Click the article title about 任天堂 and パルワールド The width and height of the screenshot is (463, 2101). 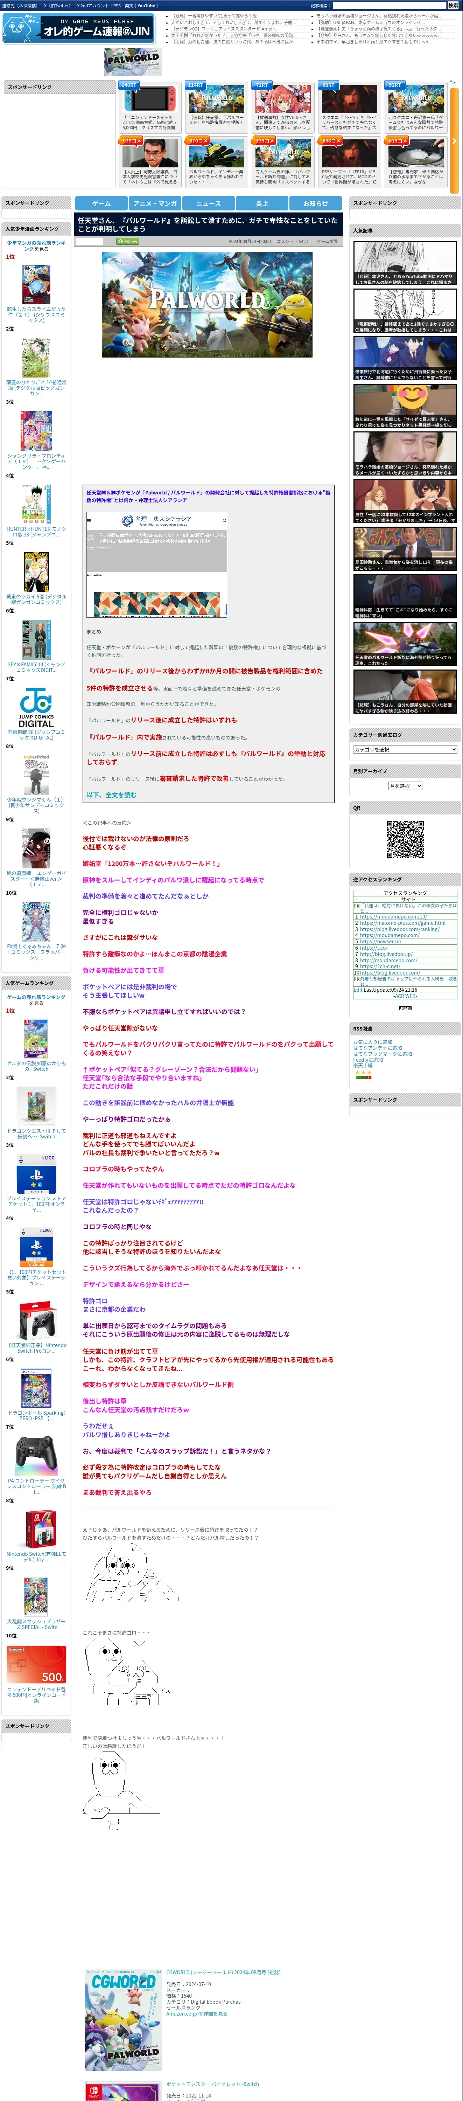207,224
